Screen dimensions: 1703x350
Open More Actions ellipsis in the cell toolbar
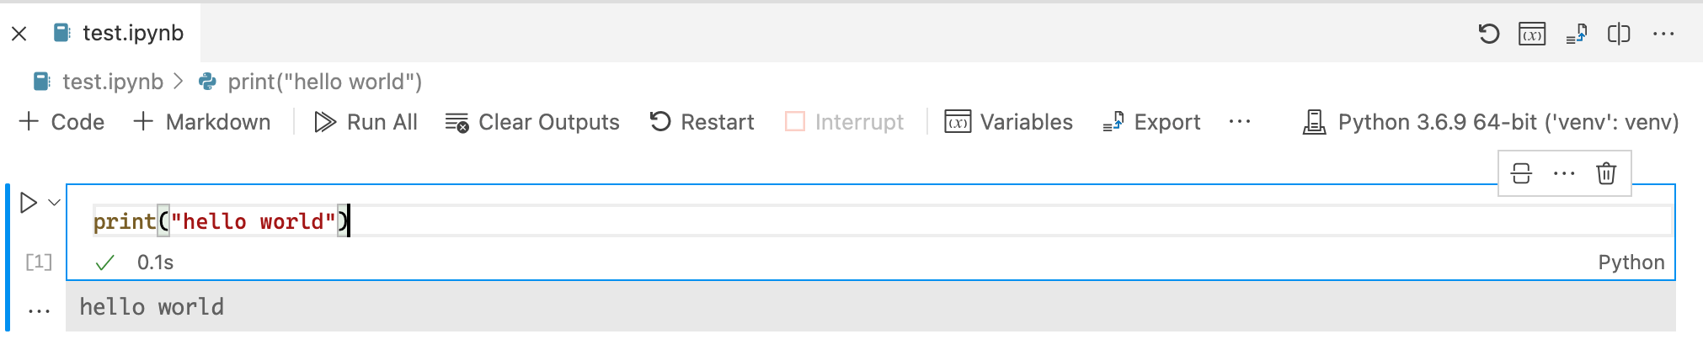point(1564,173)
